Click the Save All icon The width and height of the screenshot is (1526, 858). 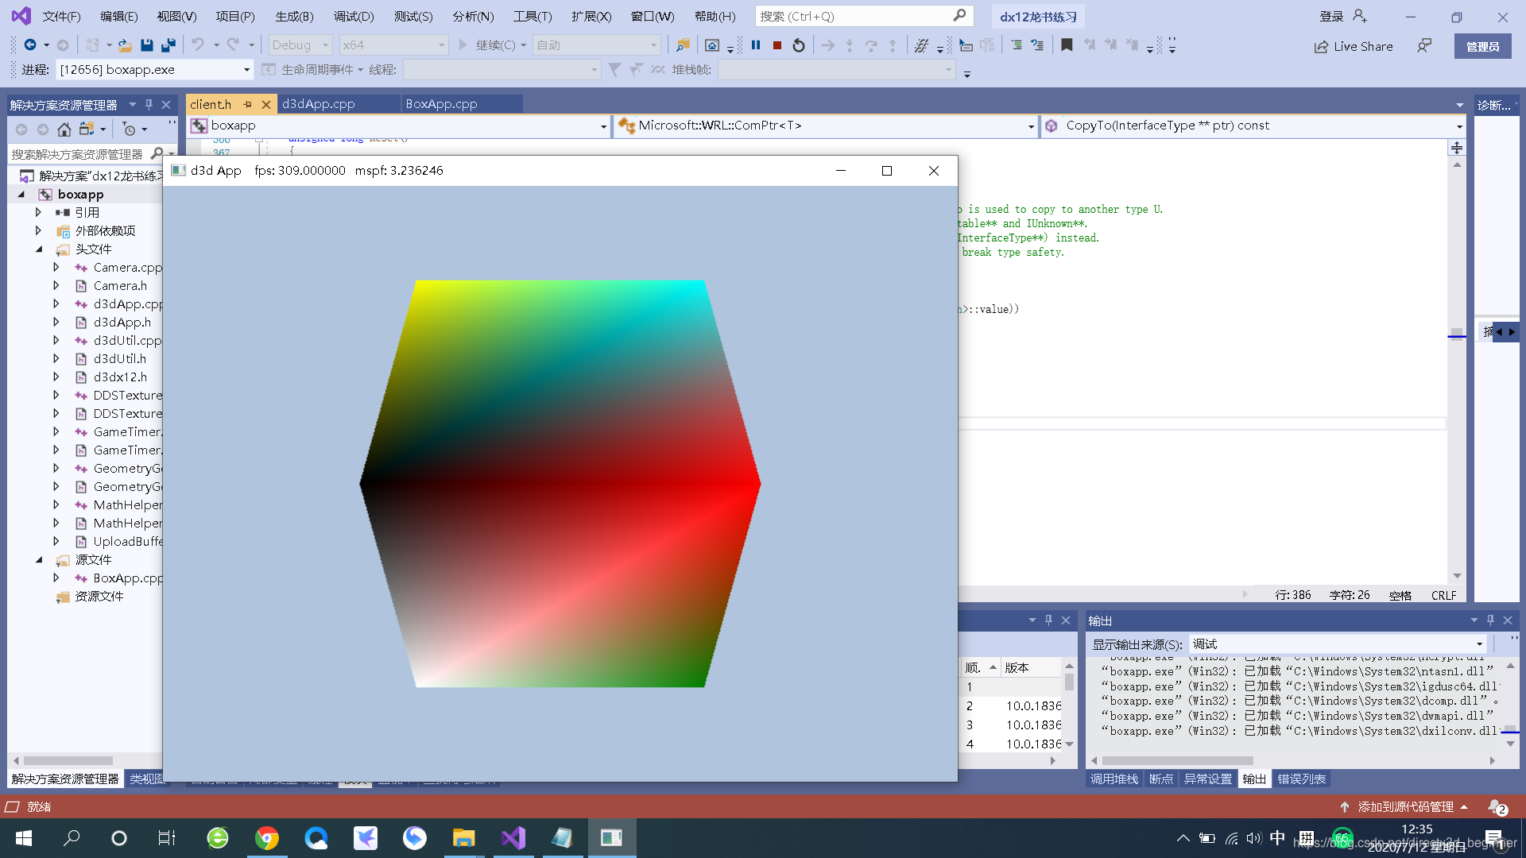point(168,45)
